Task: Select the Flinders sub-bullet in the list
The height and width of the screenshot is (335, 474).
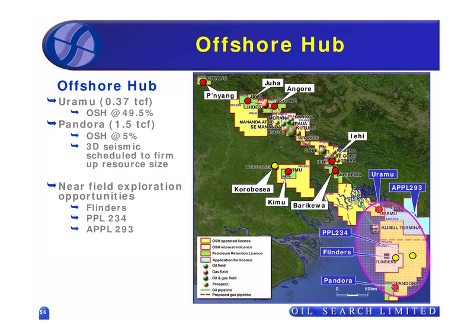Action: click(x=107, y=208)
